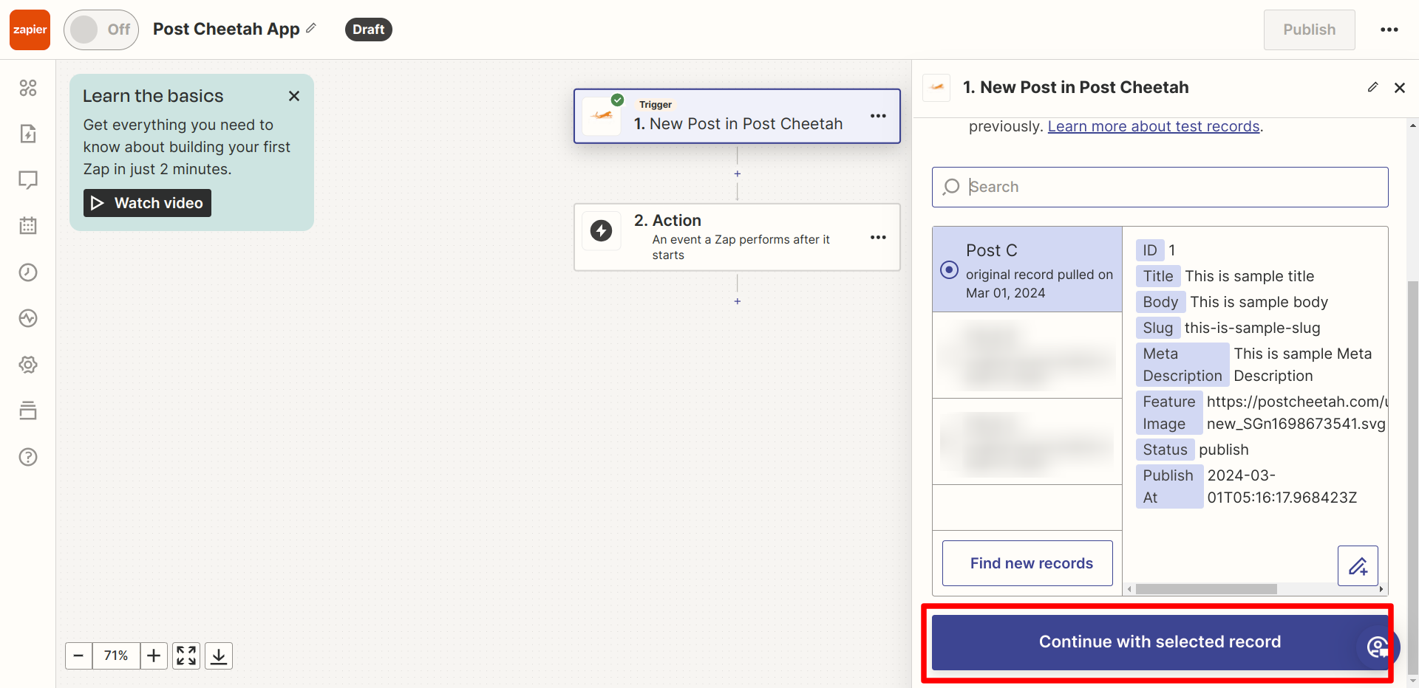Select the 2. Action step card

point(737,237)
